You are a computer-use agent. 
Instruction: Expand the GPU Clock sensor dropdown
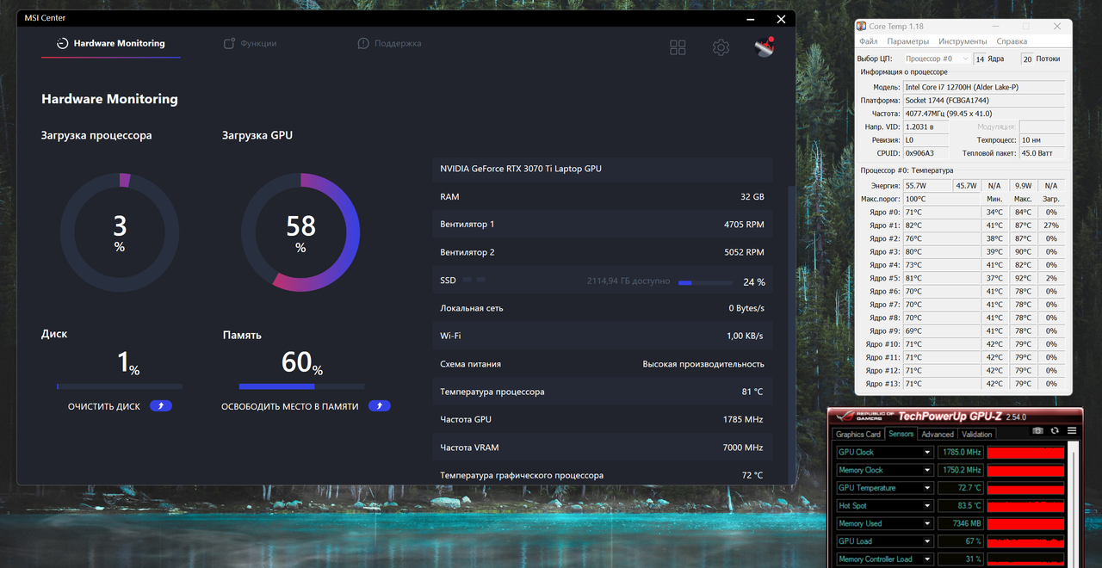(927, 452)
